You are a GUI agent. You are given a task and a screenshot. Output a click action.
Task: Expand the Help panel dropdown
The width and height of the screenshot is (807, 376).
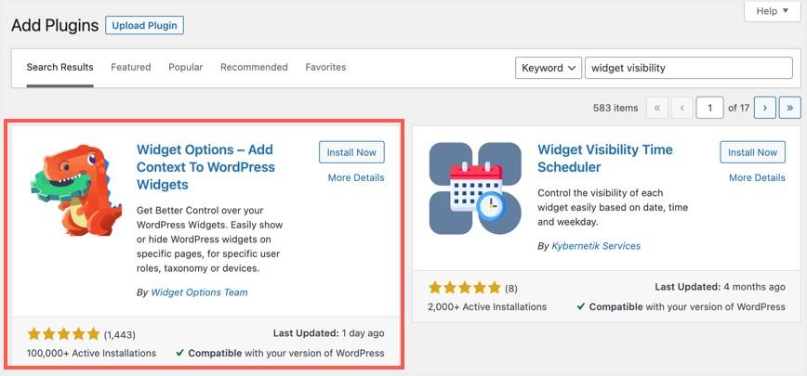[773, 11]
